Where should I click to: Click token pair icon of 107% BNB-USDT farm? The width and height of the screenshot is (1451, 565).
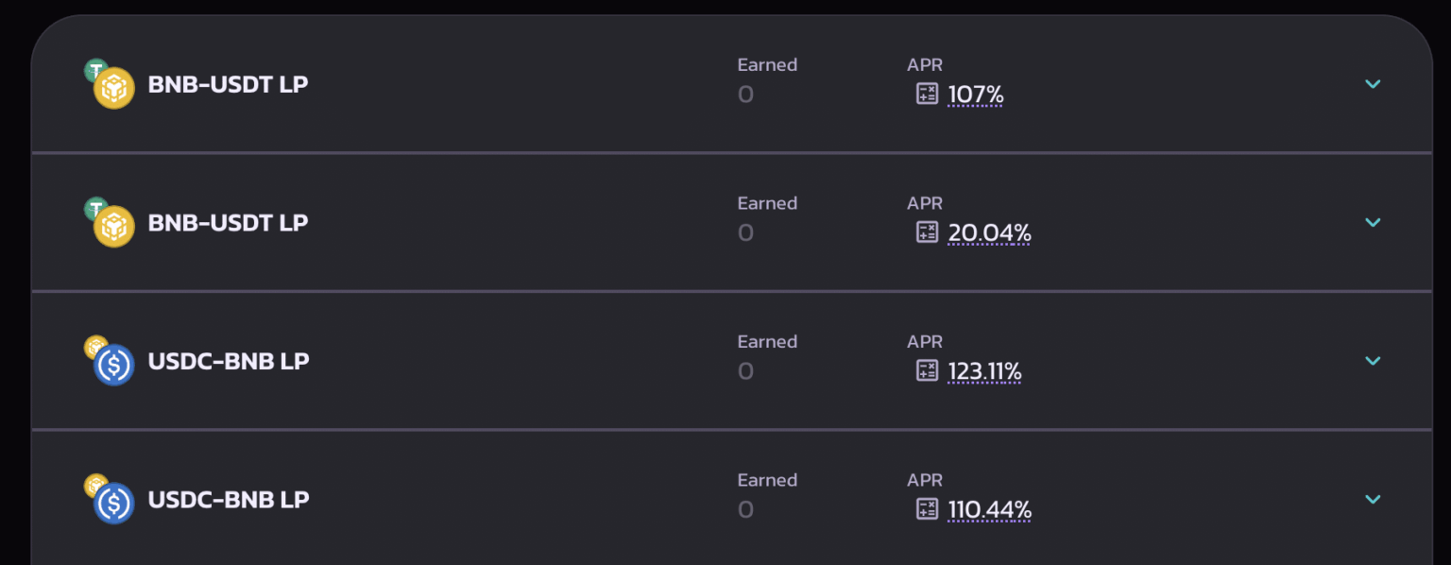[x=111, y=85]
